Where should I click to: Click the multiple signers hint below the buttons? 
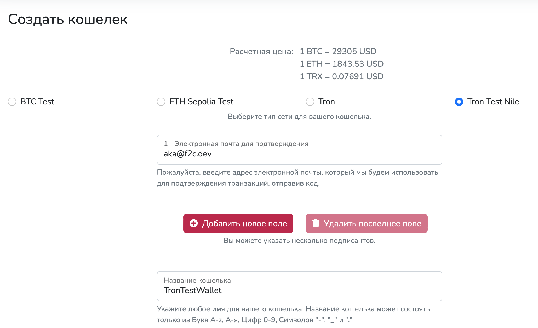click(x=299, y=241)
